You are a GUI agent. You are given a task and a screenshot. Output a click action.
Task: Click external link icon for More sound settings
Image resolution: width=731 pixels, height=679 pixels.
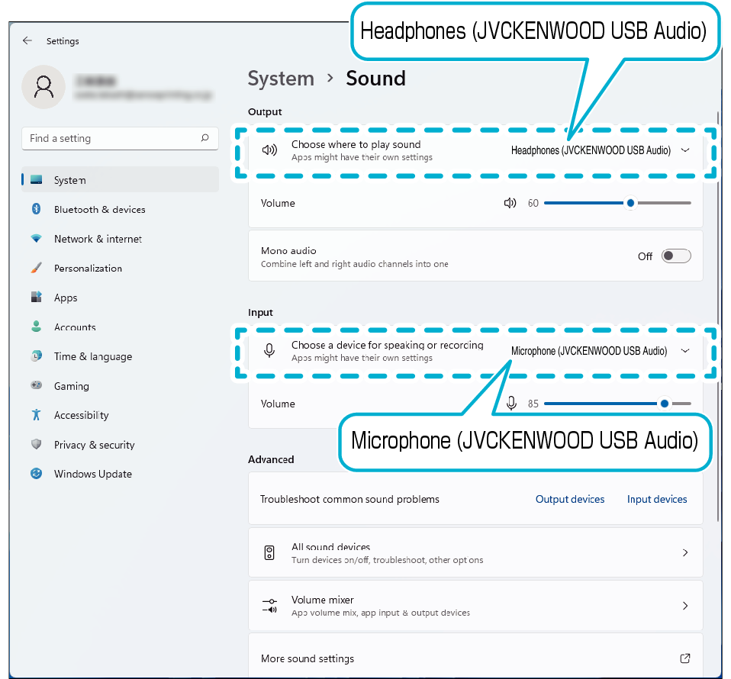point(684,658)
